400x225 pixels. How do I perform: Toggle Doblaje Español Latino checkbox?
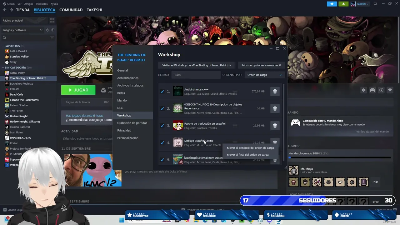(x=162, y=142)
